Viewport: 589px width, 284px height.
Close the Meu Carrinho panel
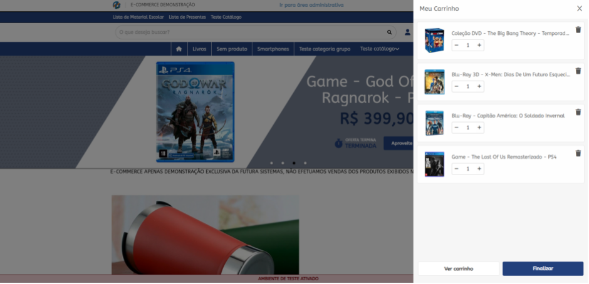tap(579, 9)
